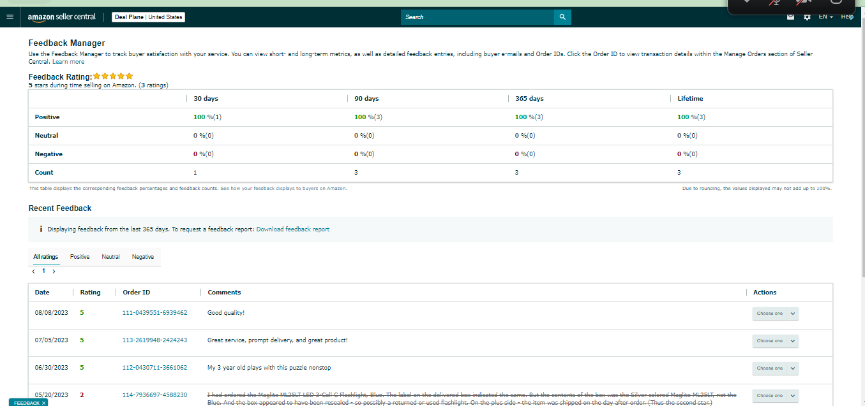
Task: Click the Lifetime positive '100 %(3)' value
Action: [691, 117]
